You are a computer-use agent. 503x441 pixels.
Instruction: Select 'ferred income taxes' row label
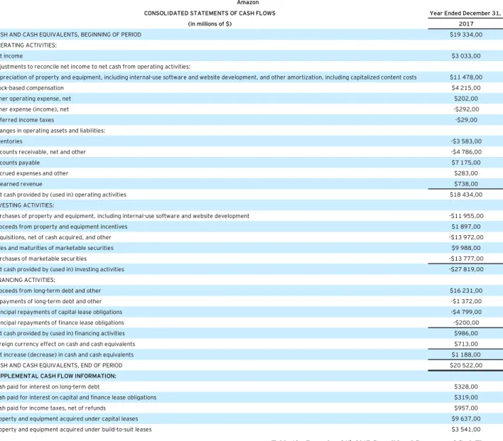(x=27, y=120)
